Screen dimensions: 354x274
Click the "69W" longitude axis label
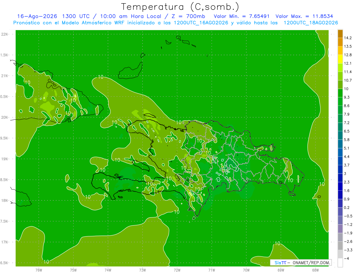[x=281, y=270]
